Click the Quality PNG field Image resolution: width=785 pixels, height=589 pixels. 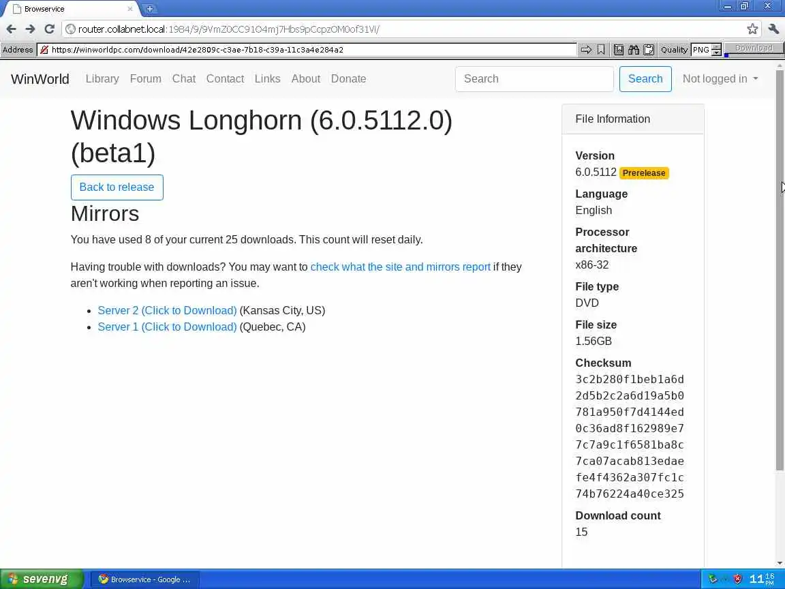point(701,50)
